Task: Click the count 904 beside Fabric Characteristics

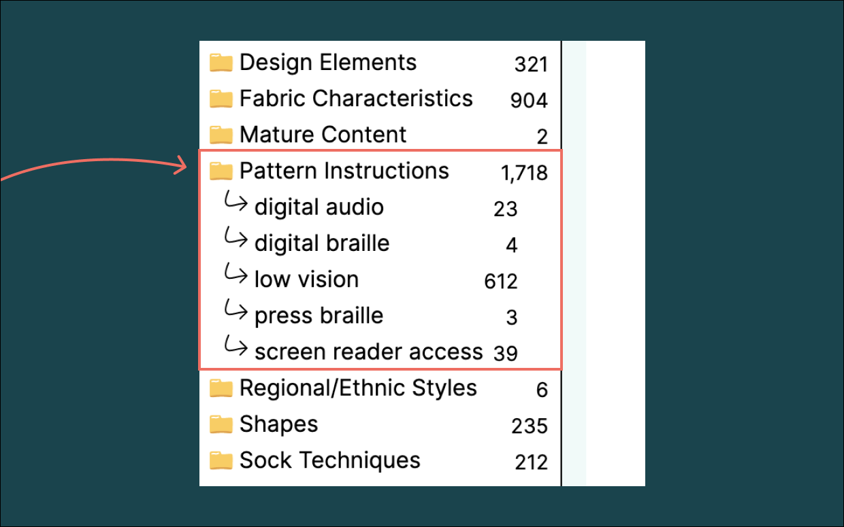Action: (530, 100)
